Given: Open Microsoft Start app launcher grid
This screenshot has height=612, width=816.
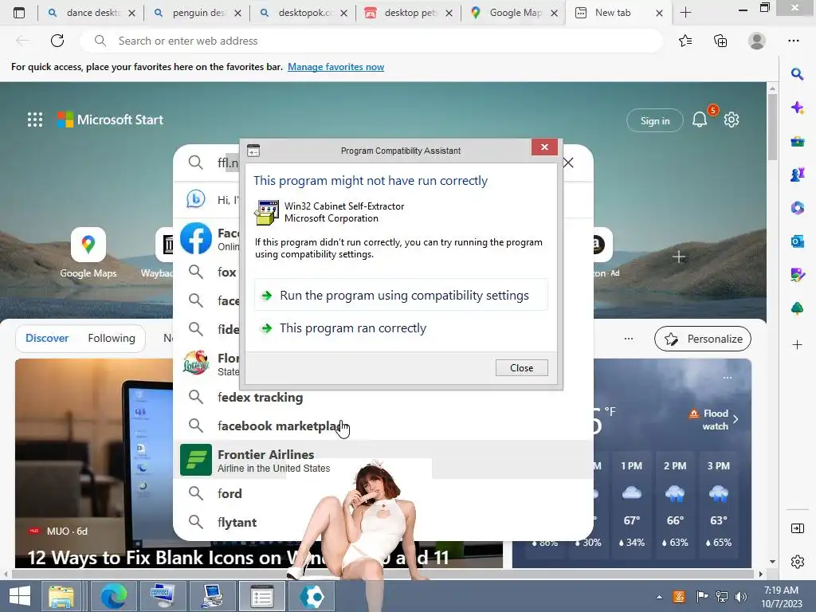Looking at the screenshot, I should pos(35,120).
